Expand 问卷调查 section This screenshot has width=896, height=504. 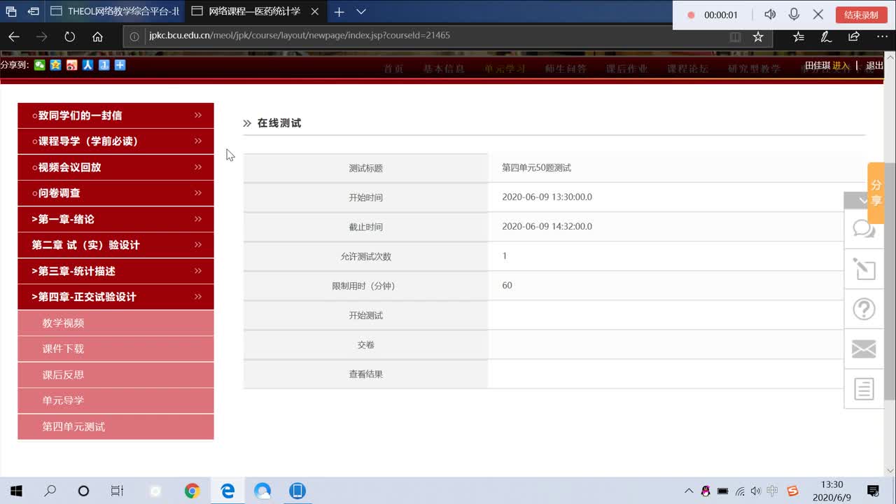click(115, 193)
